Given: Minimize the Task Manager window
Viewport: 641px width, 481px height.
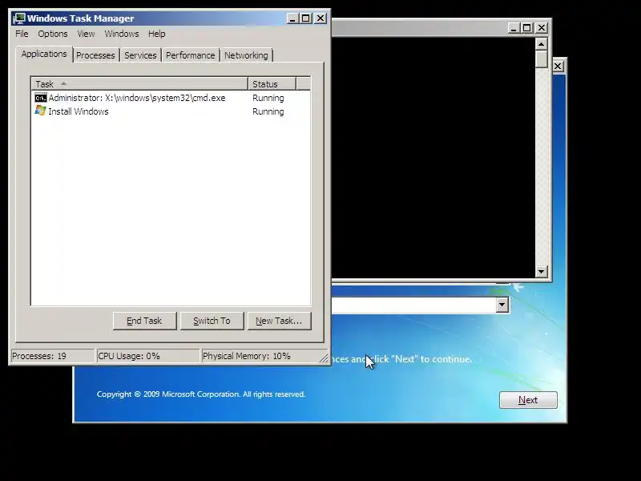Looking at the screenshot, I should (292, 18).
